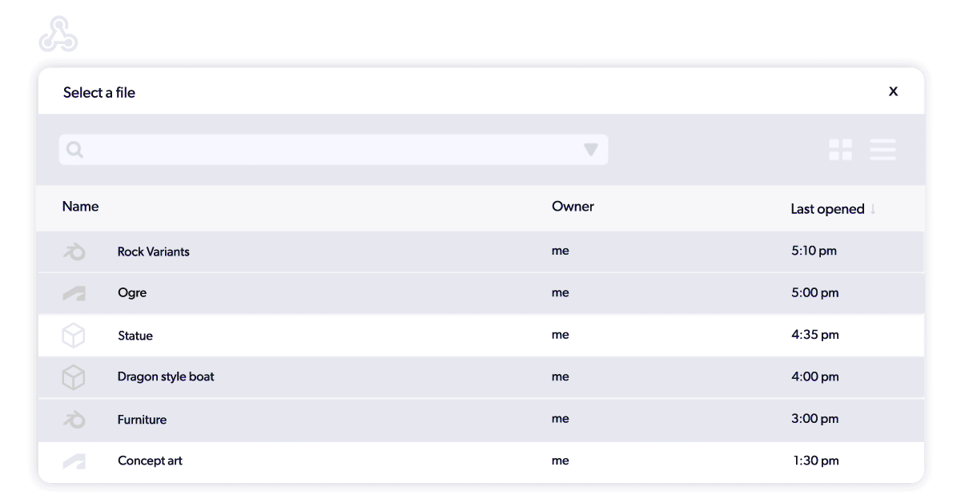The height and width of the screenshot is (503, 961).
Task: Click the webhook logo above the dialog
Action: coord(58,34)
